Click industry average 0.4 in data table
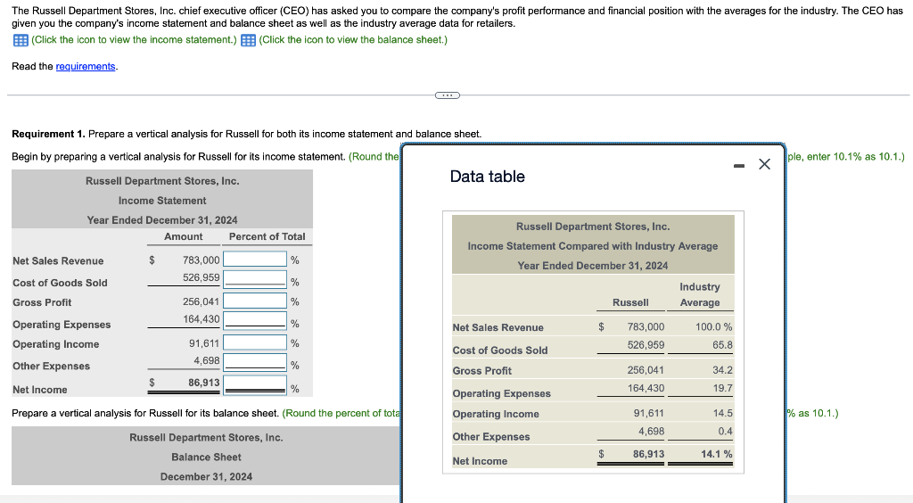Screen dimensions: 913x503 tap(726, 431)
